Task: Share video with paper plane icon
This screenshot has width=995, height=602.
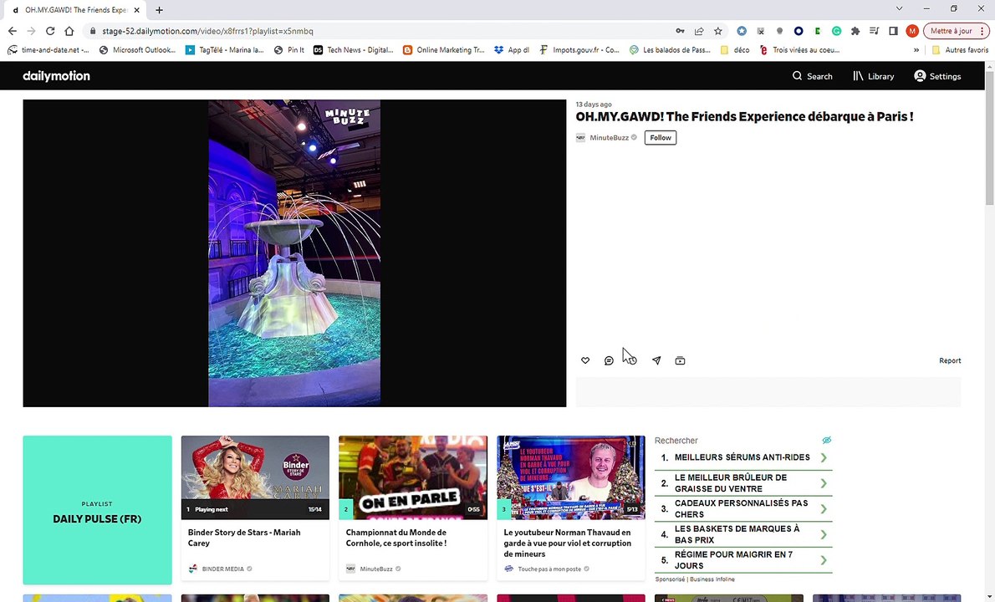Action: [656, 360]
